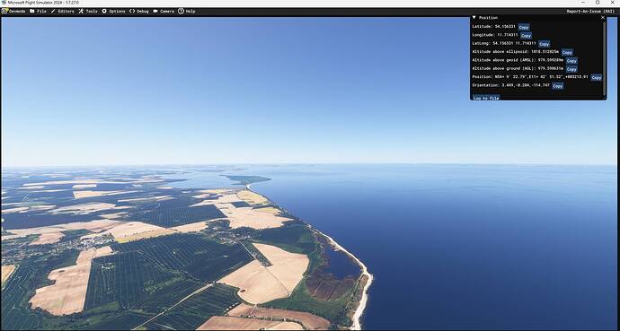This screenshot has height=331, width=620.
Task: Click the Microsoft Flight Simulator 2024 title text
Action: pos(43,3)
